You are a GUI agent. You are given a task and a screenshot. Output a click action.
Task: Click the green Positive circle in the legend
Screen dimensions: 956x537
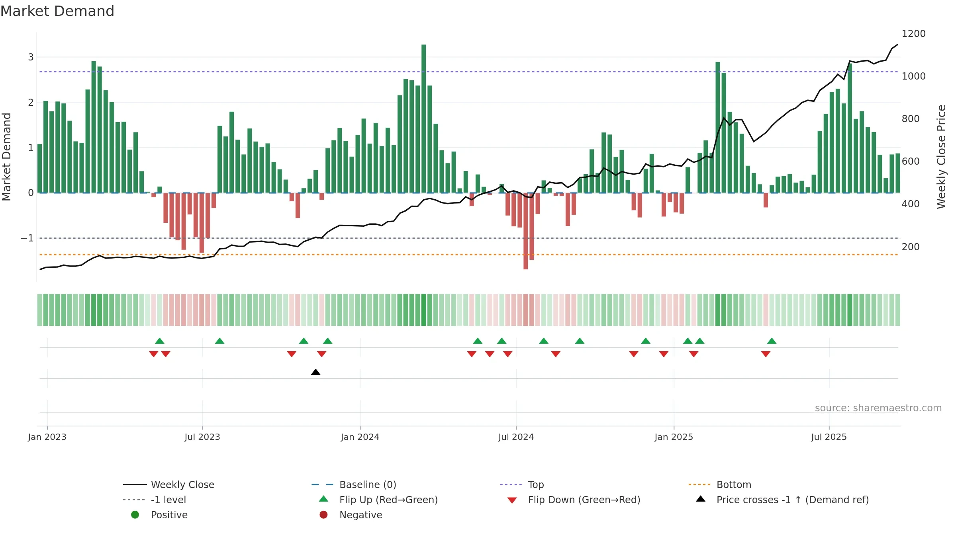[x=135, y=515]
